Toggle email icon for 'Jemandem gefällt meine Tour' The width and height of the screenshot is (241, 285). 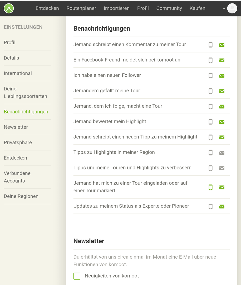tap(222, 91)
